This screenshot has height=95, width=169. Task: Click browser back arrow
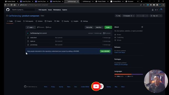pos(5,5)
